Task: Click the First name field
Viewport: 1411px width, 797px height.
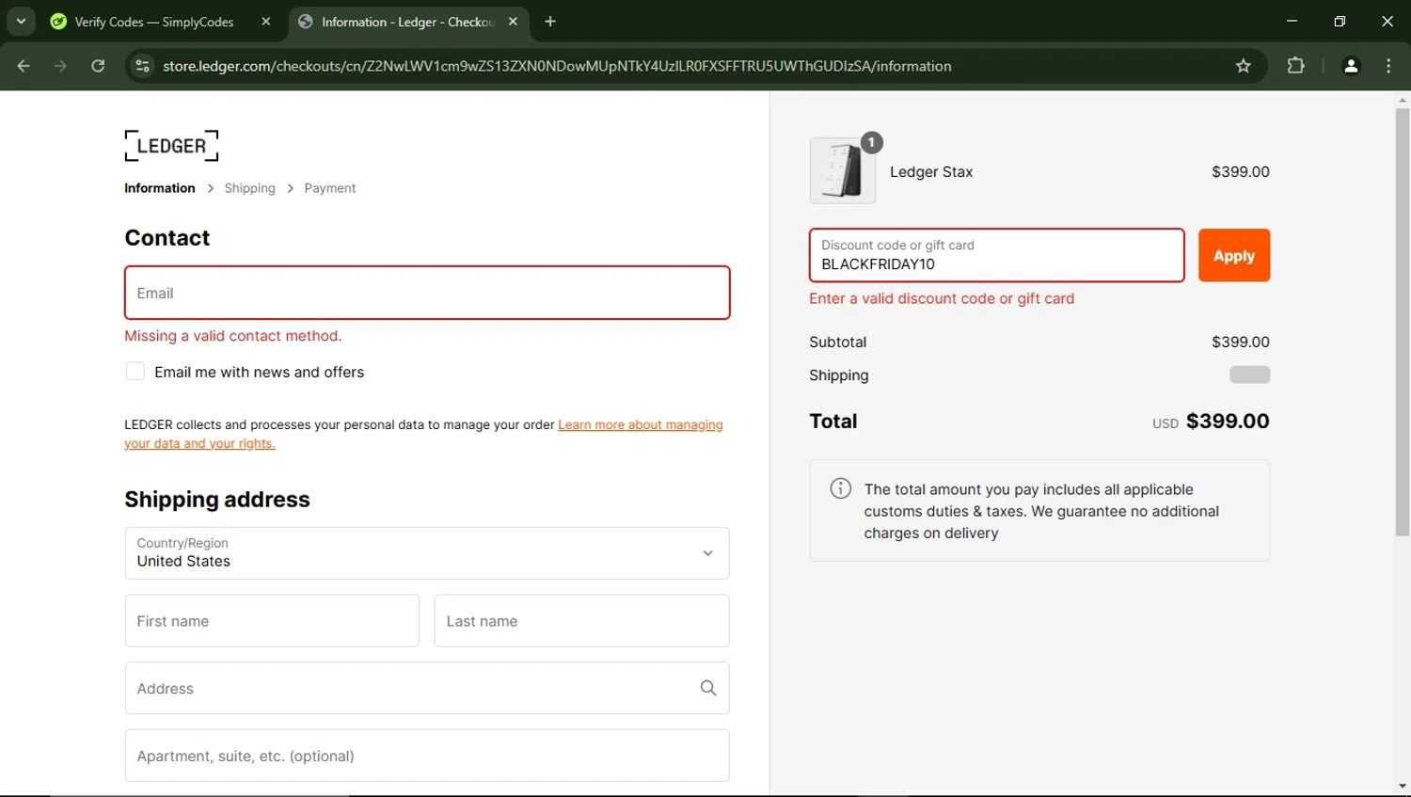Action: point(272,621)
